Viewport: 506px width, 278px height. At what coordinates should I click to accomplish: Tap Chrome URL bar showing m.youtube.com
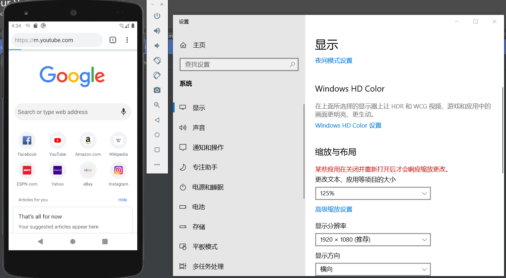(x=57, y=40)
